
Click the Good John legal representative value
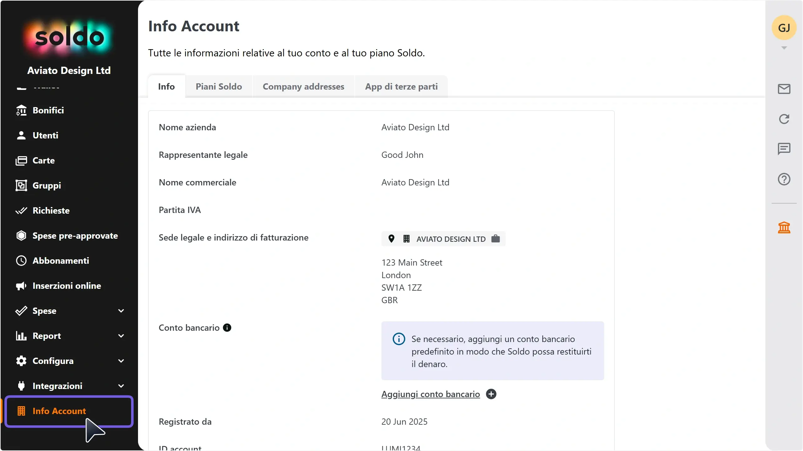pos(402,155)
